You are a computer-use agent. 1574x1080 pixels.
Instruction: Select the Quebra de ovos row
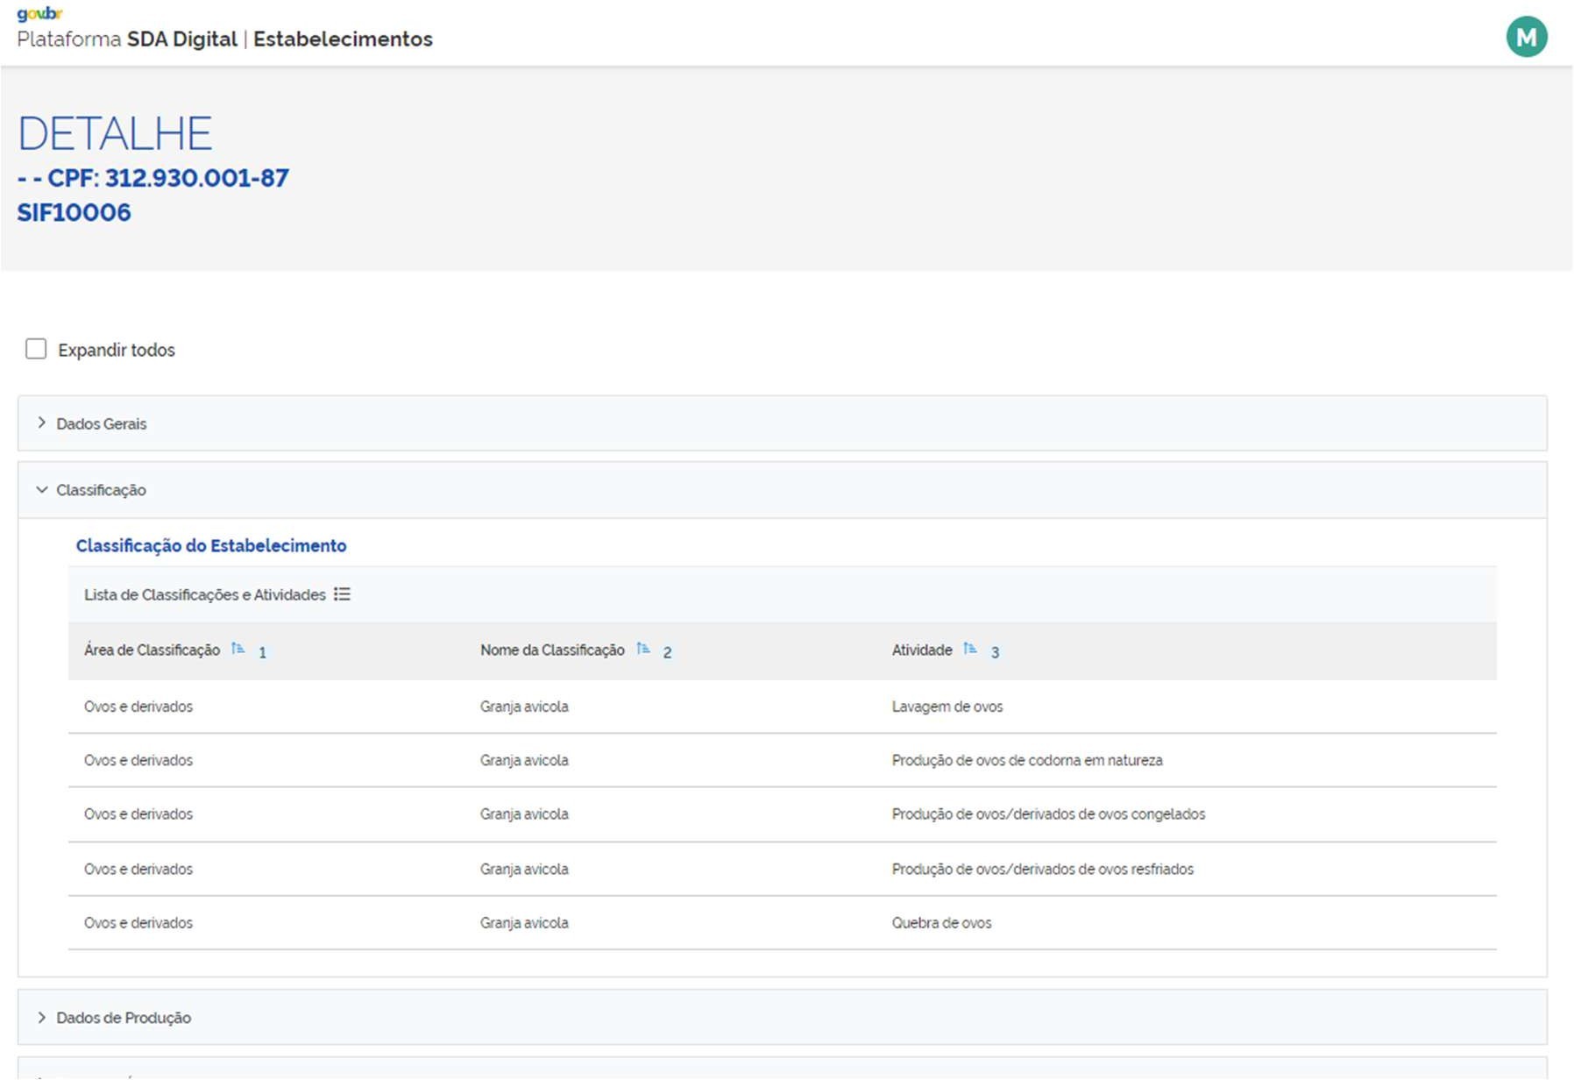(941, 923)
